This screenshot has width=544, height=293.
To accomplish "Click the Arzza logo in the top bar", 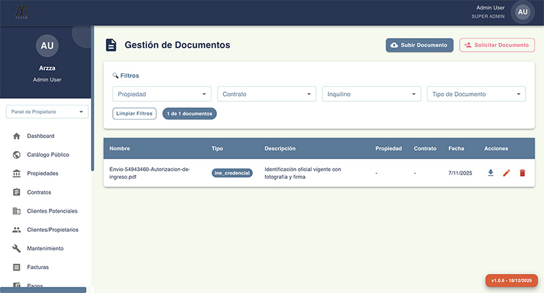I will (20, 12).
